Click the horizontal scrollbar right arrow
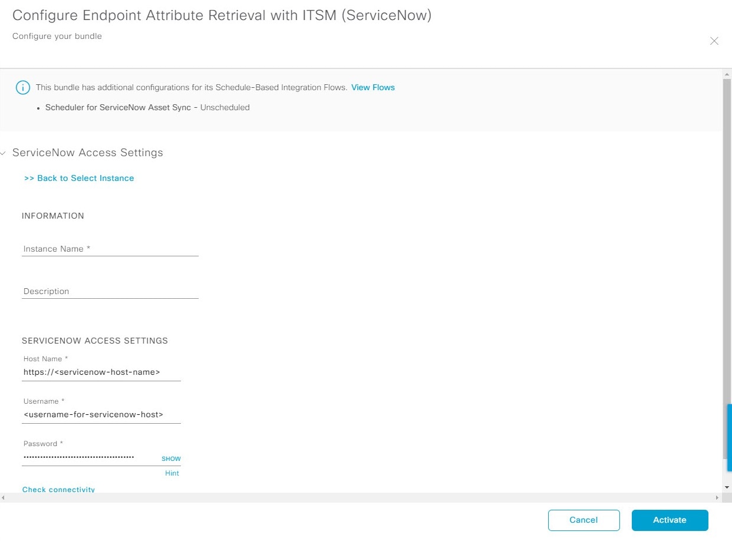Image resolution: width=732 pixels, height=541 pixels. (x=717, y=497)
